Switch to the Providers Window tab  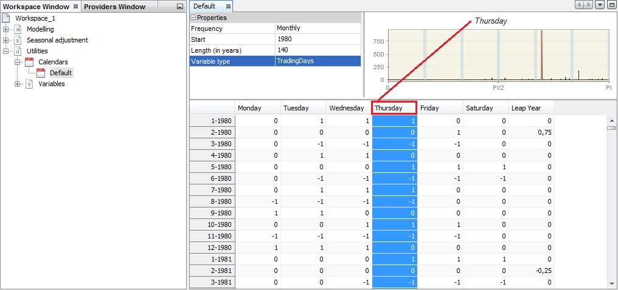pos(114,7)
